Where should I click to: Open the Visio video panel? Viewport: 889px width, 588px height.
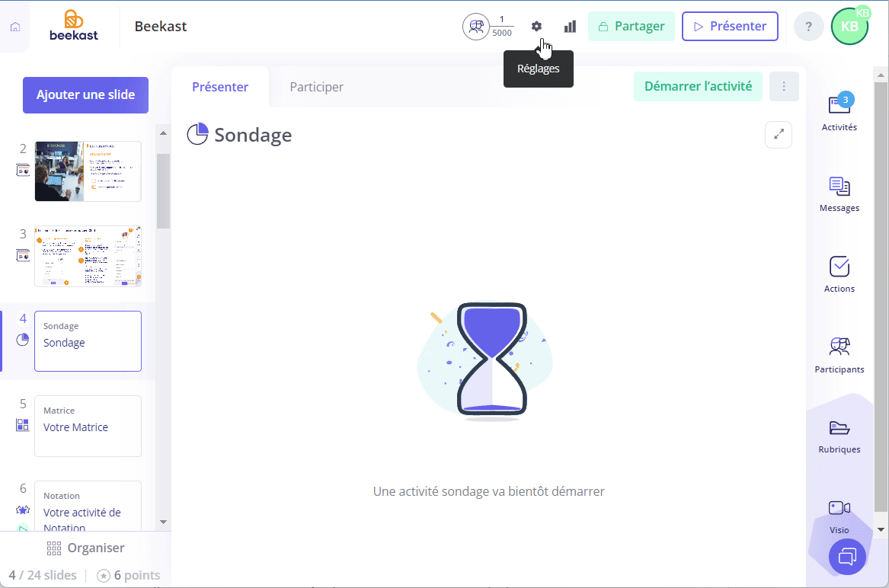pos(839,516)
